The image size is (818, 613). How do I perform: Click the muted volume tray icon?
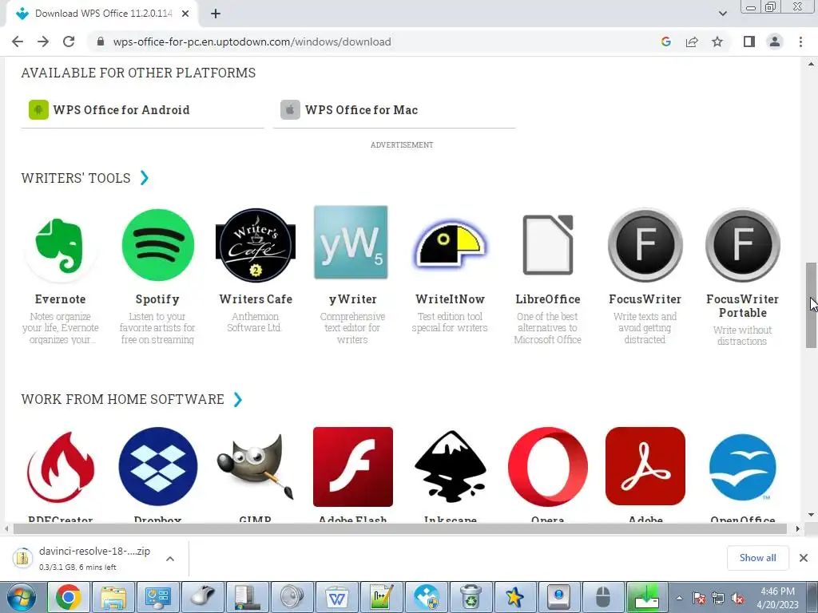737,598
